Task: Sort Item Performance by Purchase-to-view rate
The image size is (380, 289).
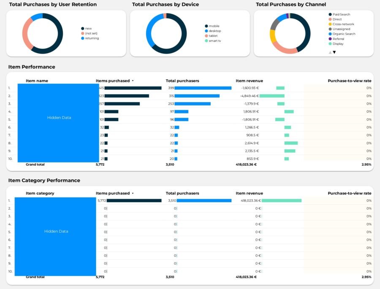Action: [350, 81]
